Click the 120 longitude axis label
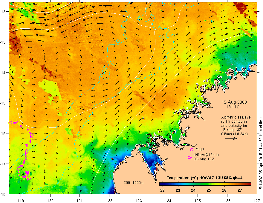The image size is (263, 203). click(x=50, y=201)
